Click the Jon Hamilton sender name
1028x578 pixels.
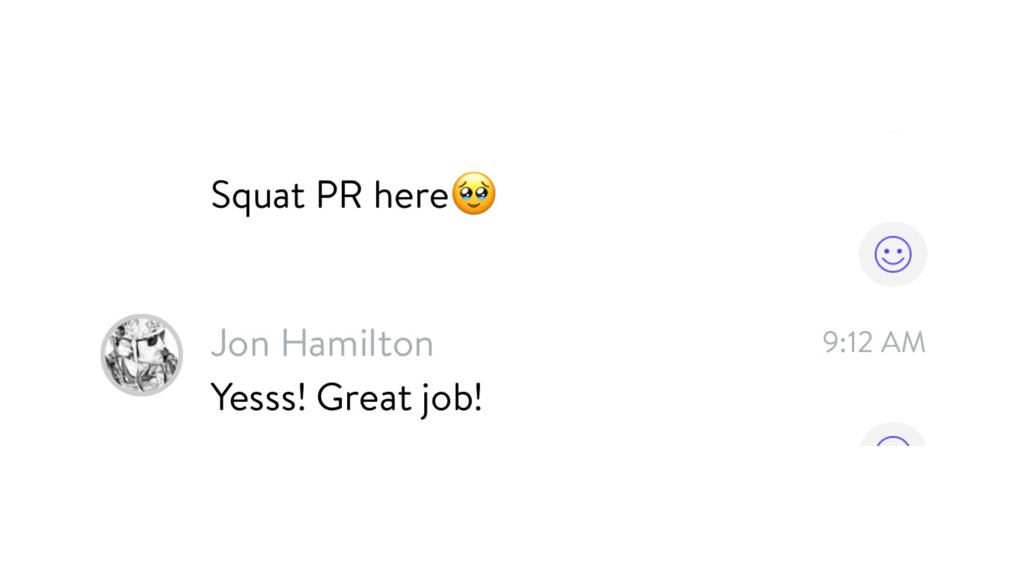pos(322,343)
